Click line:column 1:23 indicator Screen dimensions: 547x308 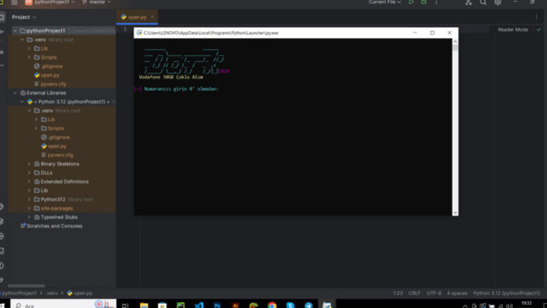[398, 293]
